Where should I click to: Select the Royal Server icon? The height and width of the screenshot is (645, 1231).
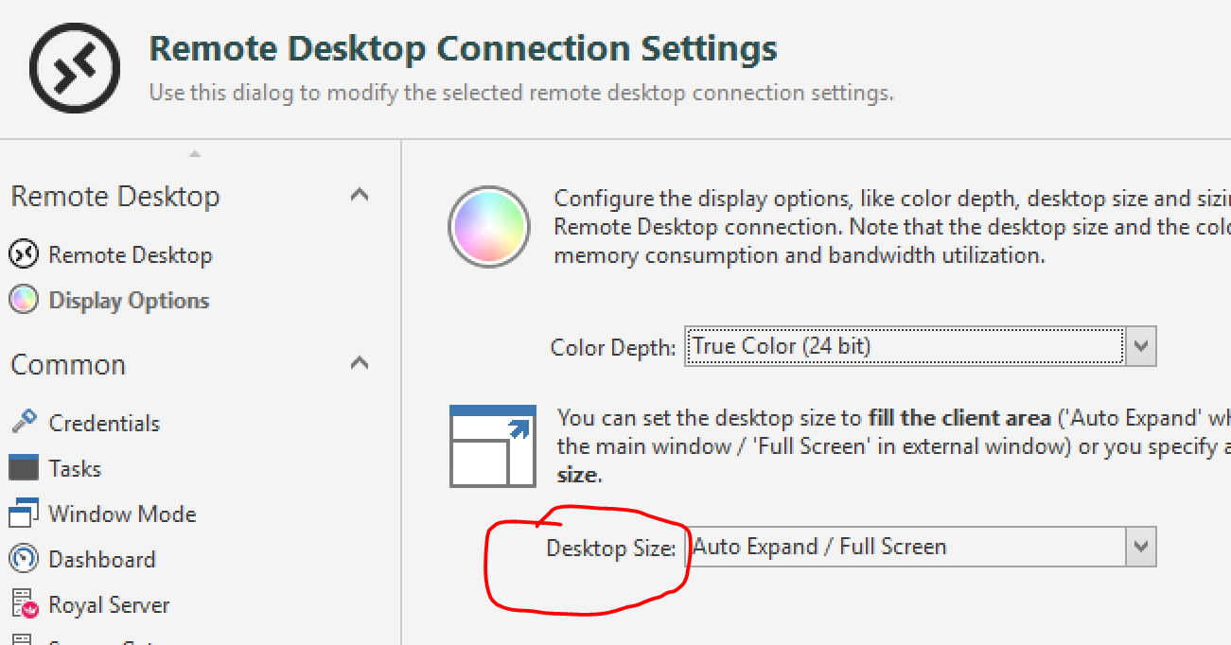[x=24, y=604]
